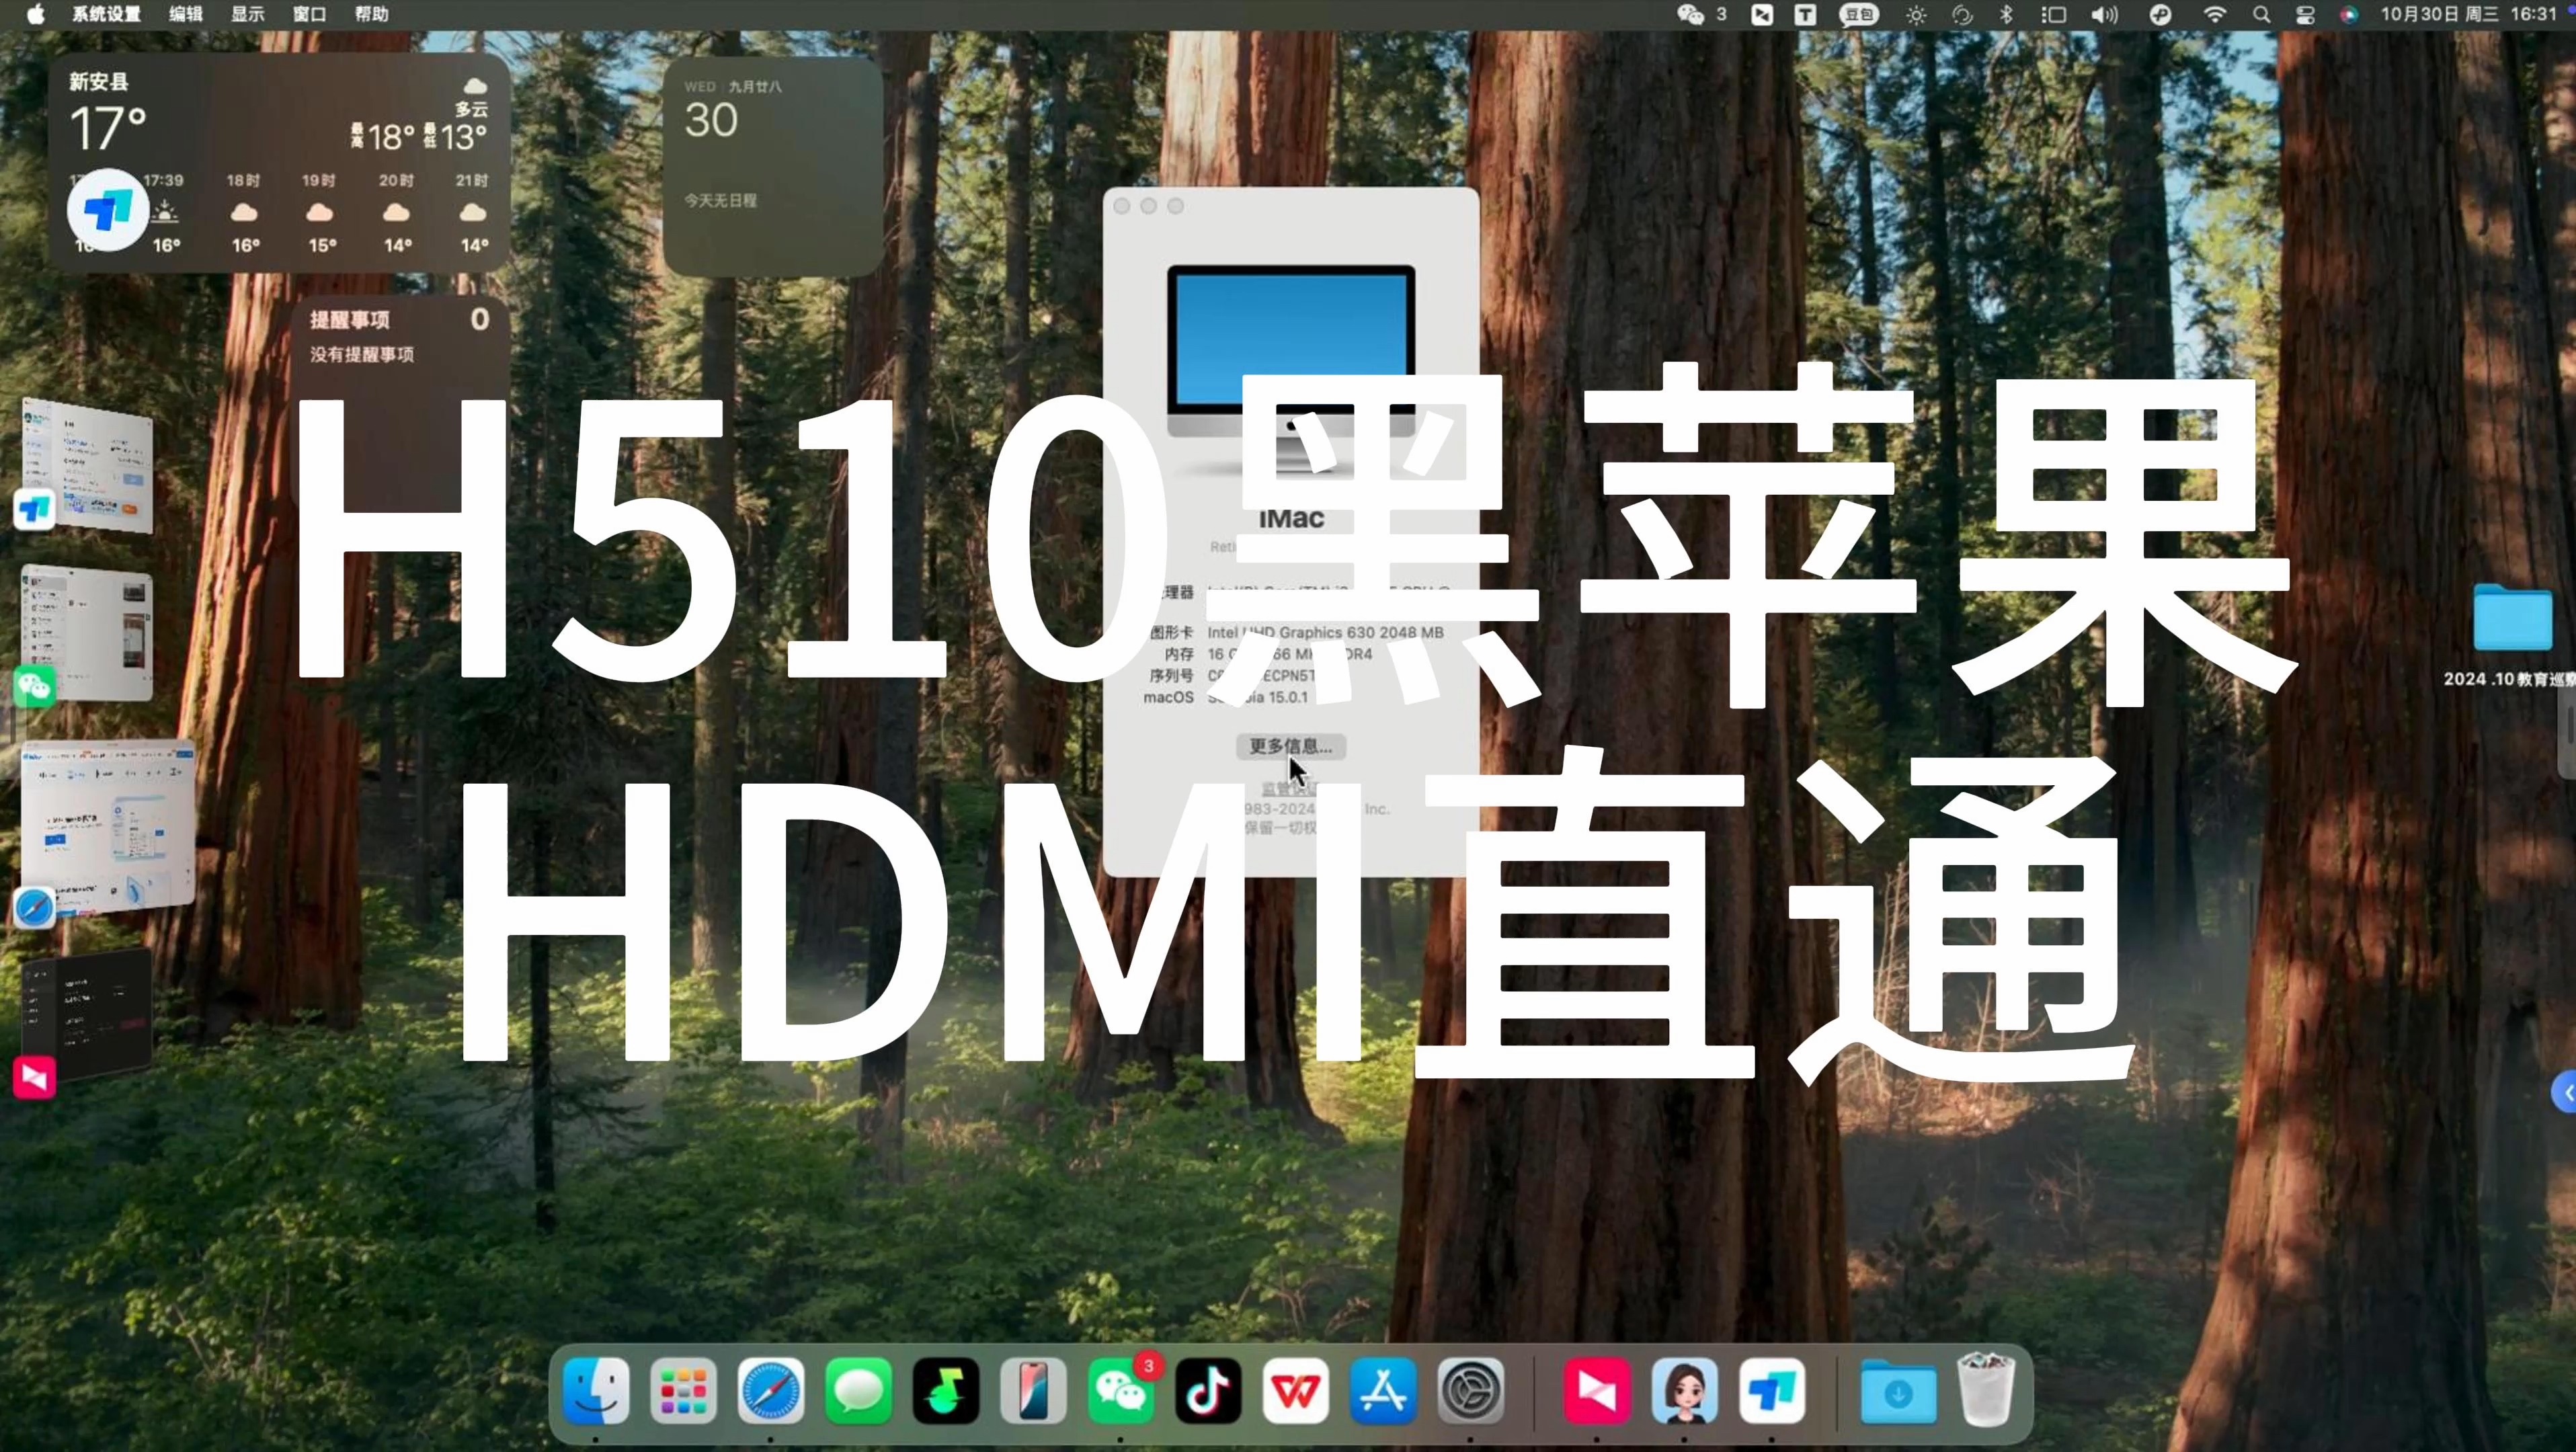The height and width of the screenshot is (1452, 2576).
Task: Open iPhone Mirroring from the Dock
Action: click(1033, 1391)
